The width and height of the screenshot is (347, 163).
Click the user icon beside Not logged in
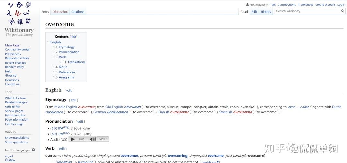pyautogui.click(x=247, y=4)
